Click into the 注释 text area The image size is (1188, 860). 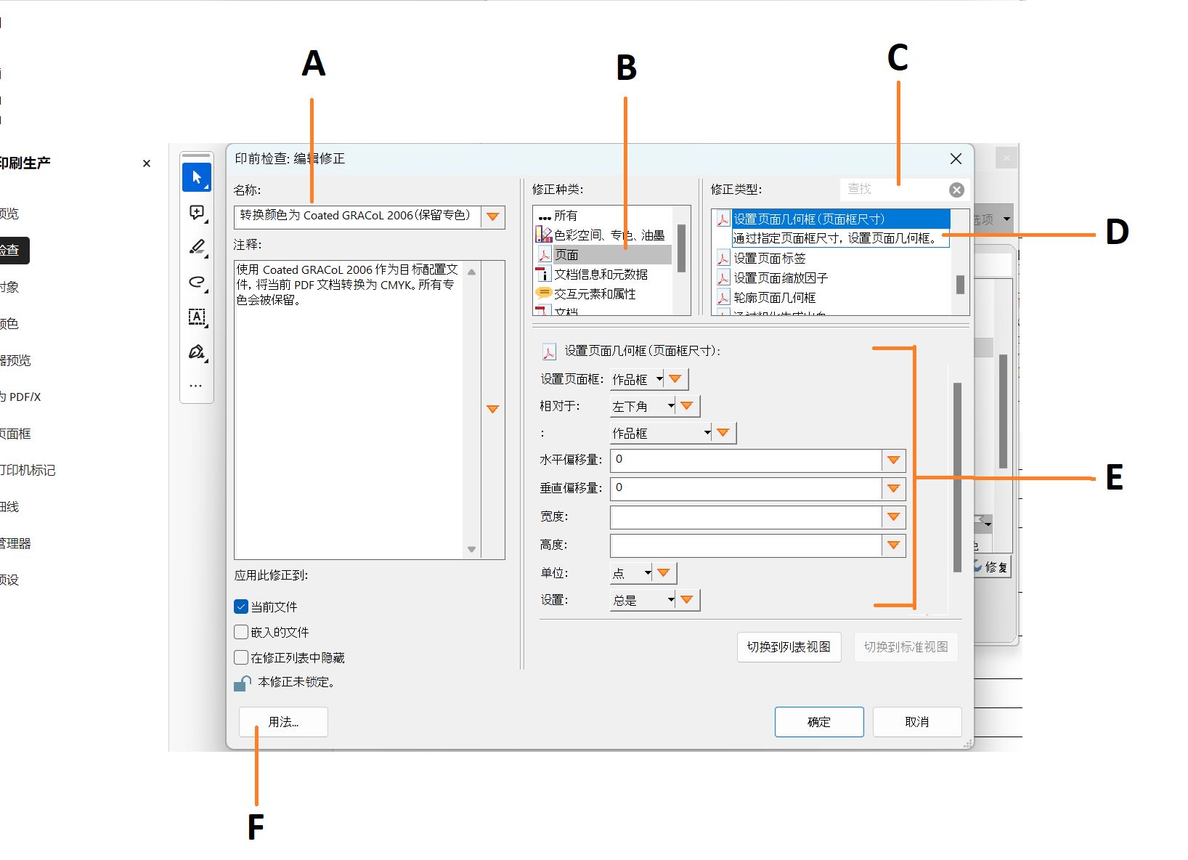click(x=349, y=410)
